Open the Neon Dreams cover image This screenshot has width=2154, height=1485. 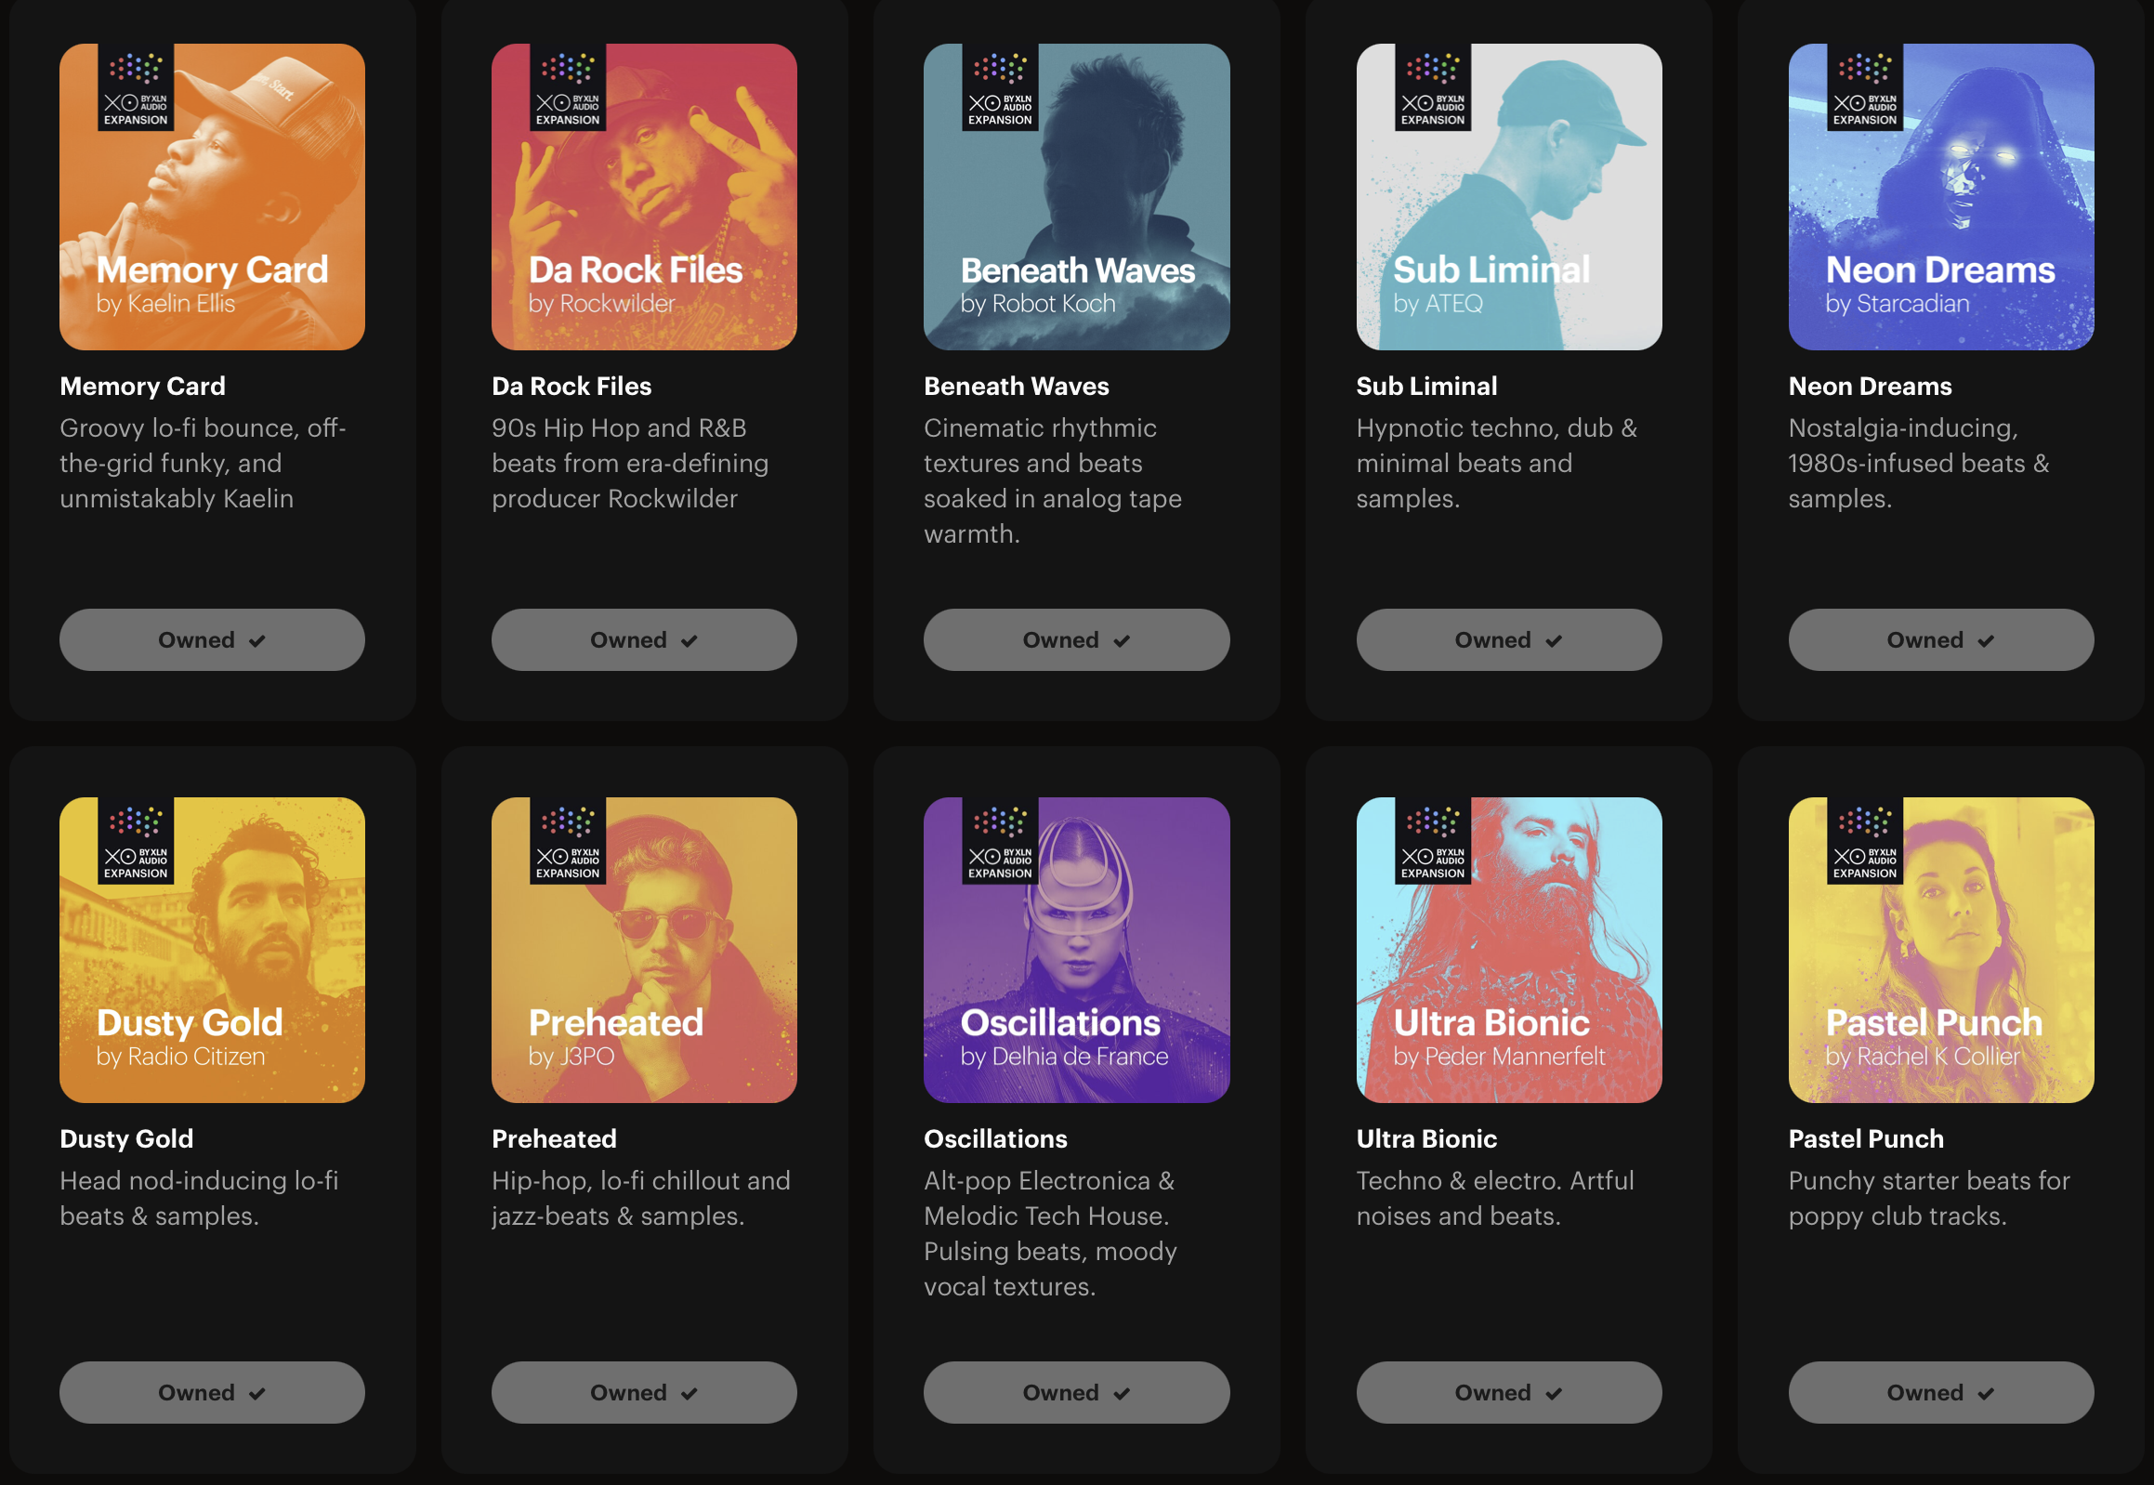[1940, 196]
